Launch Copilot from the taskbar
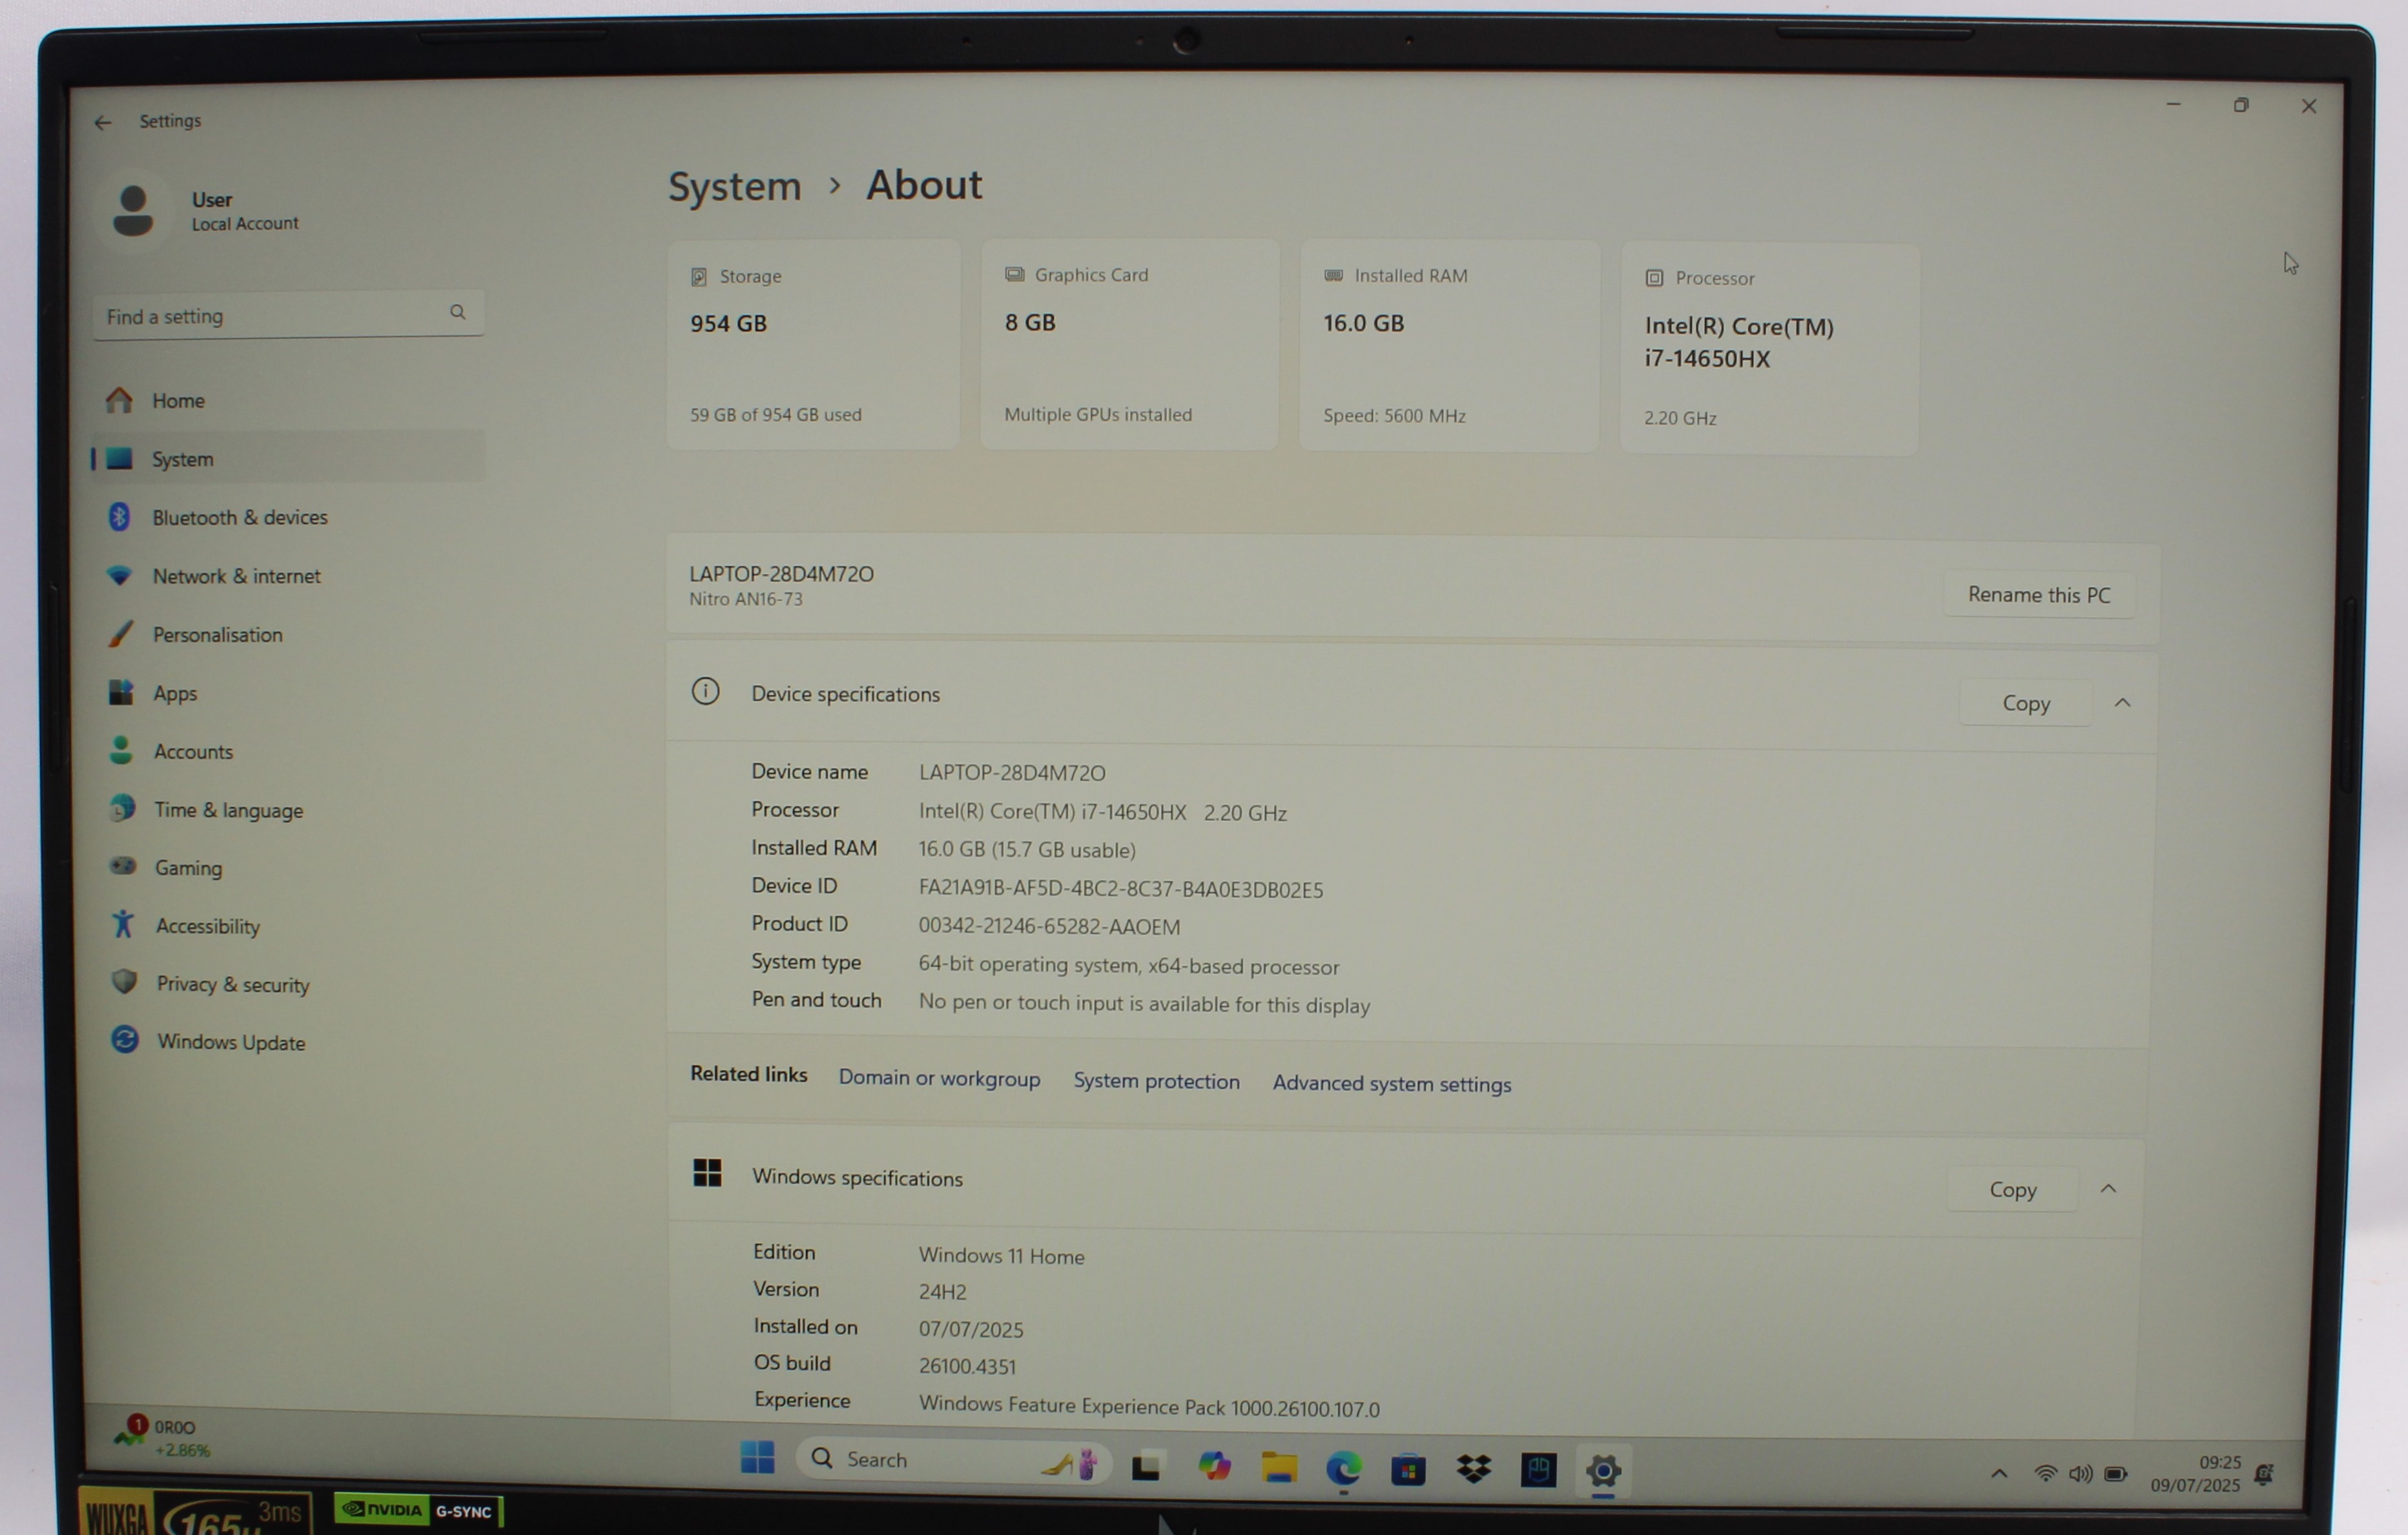 coord(1214,1467)
